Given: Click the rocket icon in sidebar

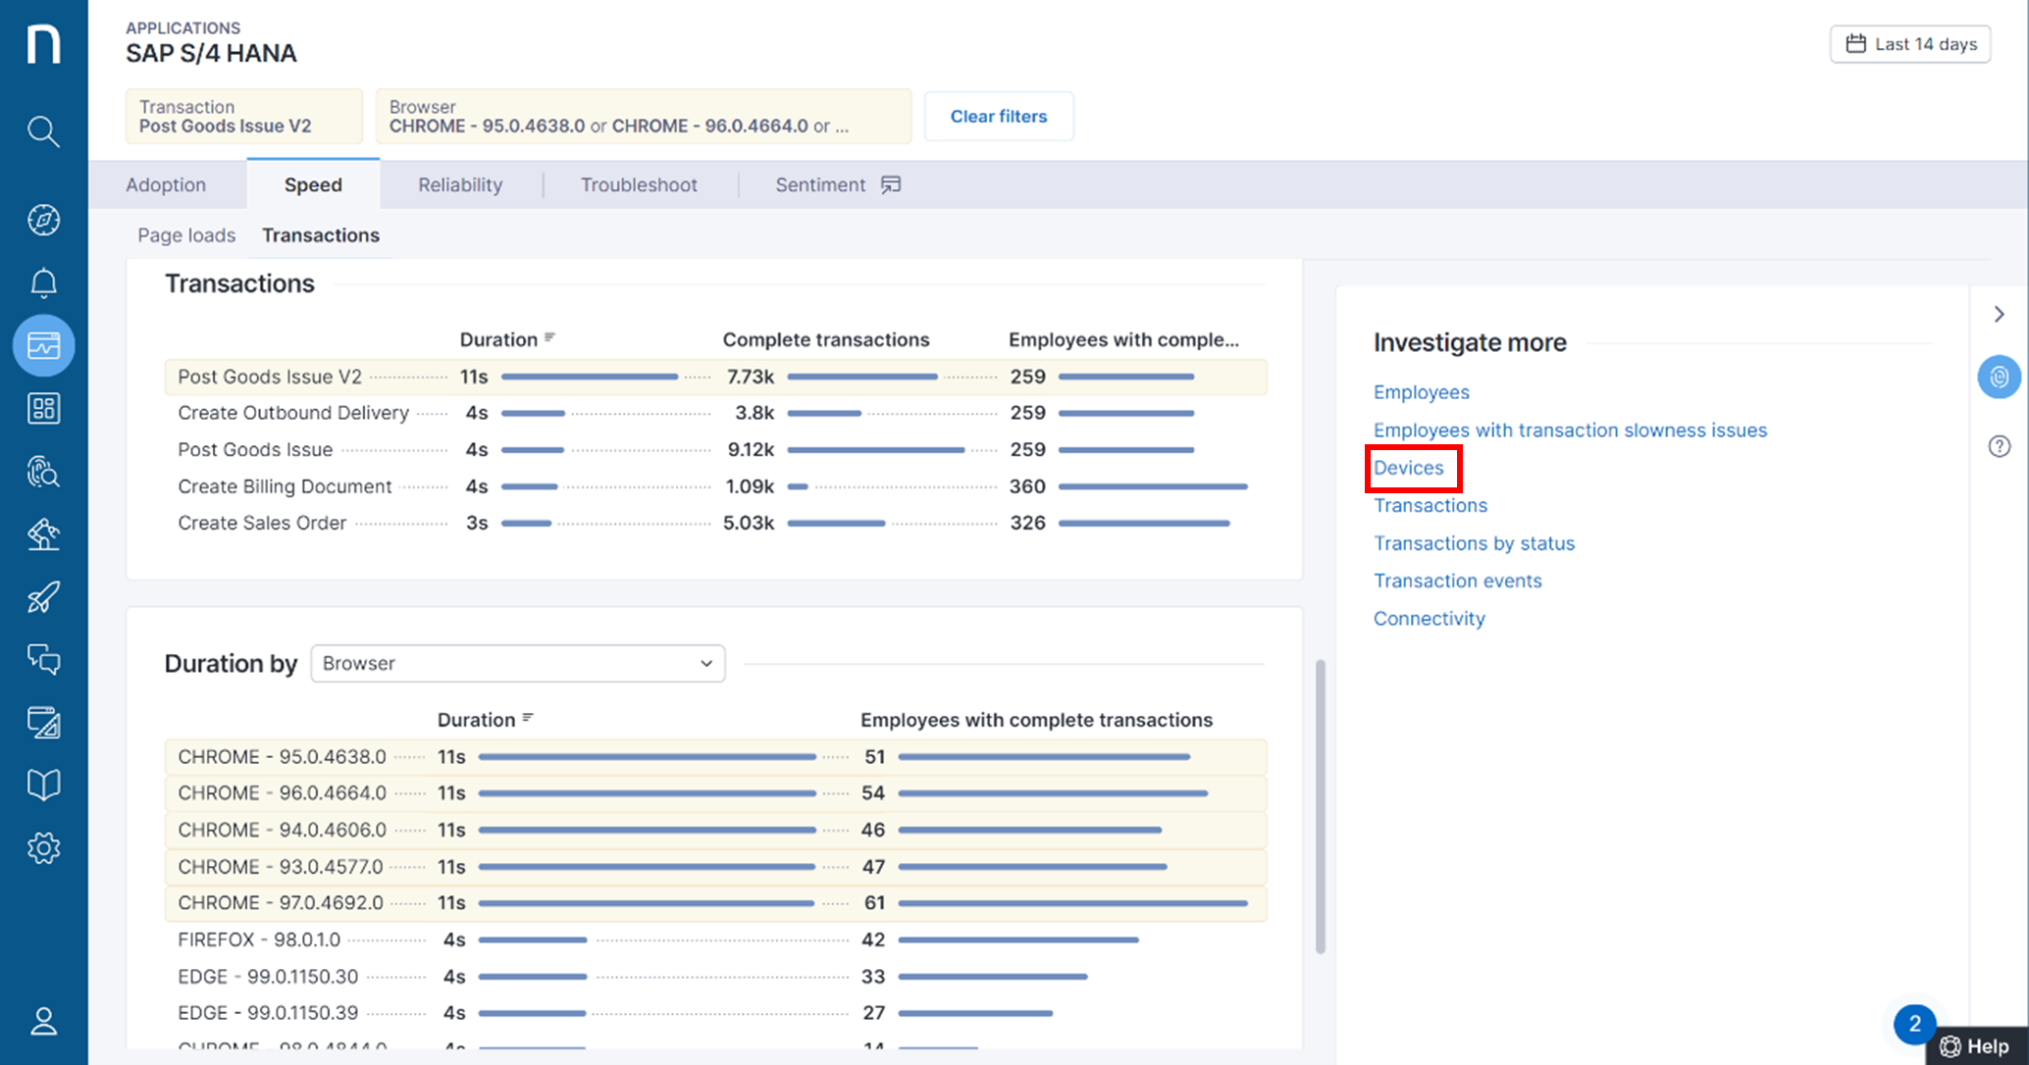Looking at the screenshot, I should (x=43, y=596).
